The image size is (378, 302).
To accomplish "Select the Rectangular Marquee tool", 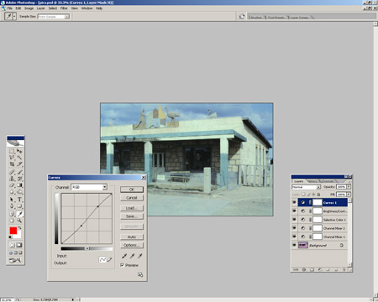I will coord(12,151).
